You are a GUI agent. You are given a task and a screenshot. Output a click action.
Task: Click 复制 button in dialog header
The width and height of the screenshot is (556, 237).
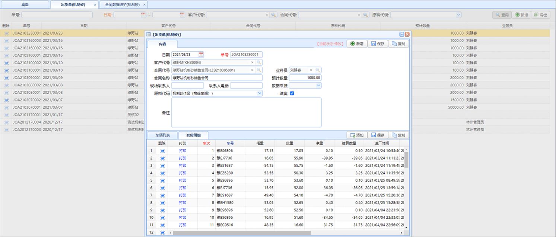click(398, 44)
